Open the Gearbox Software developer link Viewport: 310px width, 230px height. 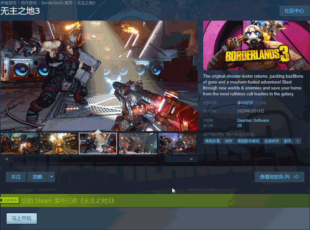(x=253, y=121)
